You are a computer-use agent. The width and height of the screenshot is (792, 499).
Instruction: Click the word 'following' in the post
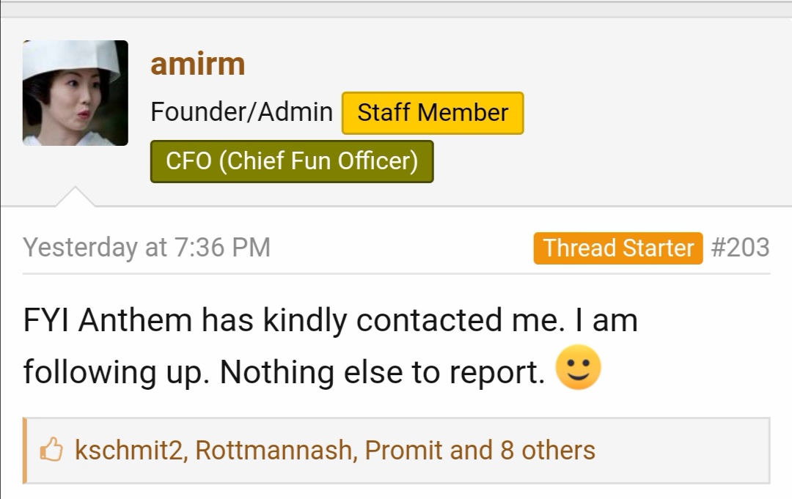(x=90, y=372)
